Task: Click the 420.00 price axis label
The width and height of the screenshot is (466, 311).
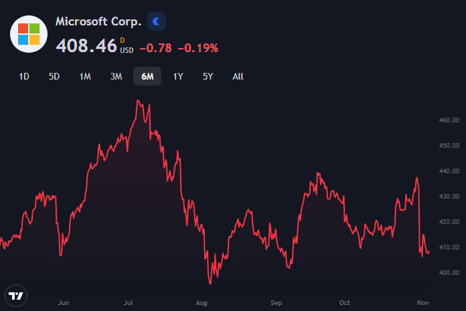Action: point(449,222)
